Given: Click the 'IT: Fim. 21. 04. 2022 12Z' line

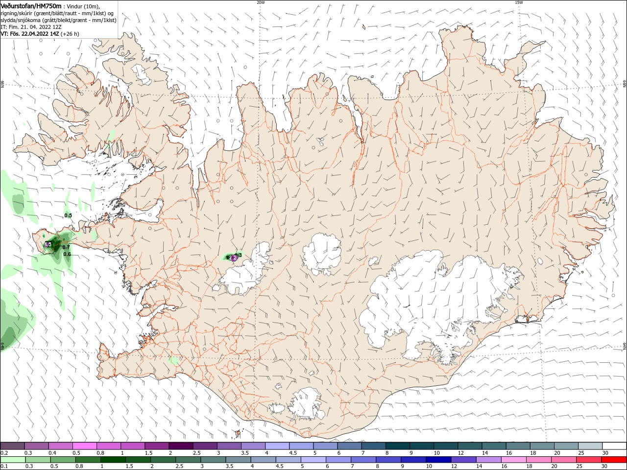Looking at the screenshot, I should [x=31, y=27].
